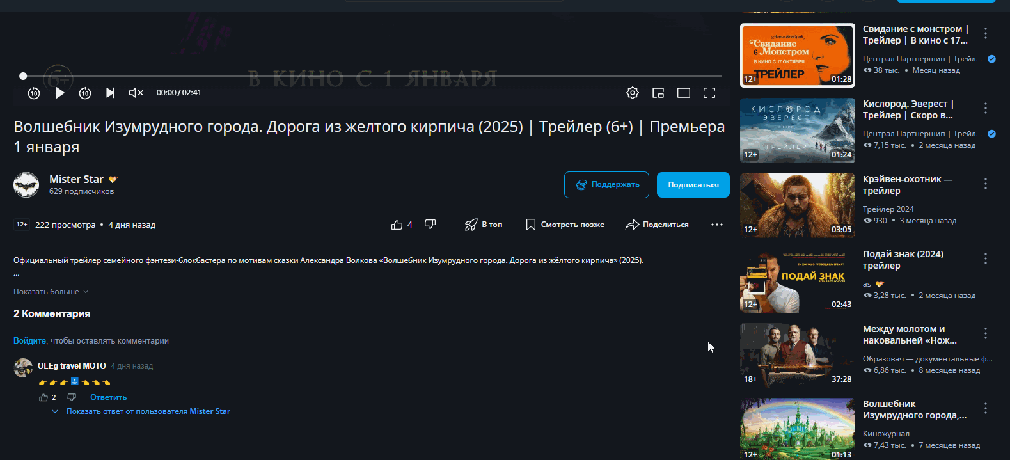This screenshot has width=1010, height=460.
Task: Open options menu for Крэйвен-охотник
Action: point(986,184)
